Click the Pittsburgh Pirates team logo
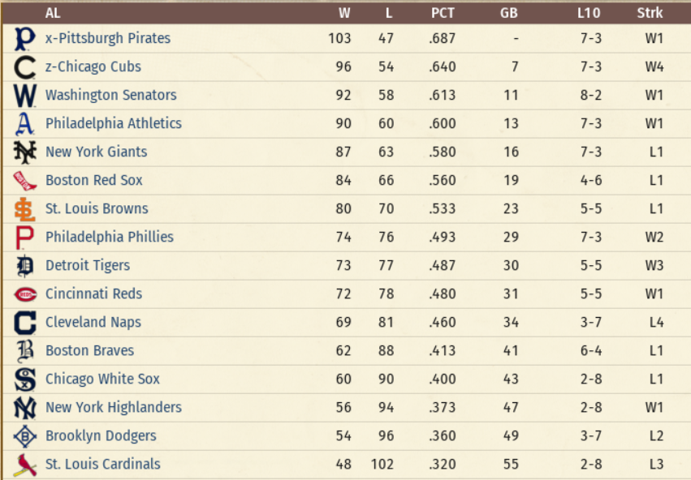The width and height of the screenshot is (691, 480). (25, 38)
